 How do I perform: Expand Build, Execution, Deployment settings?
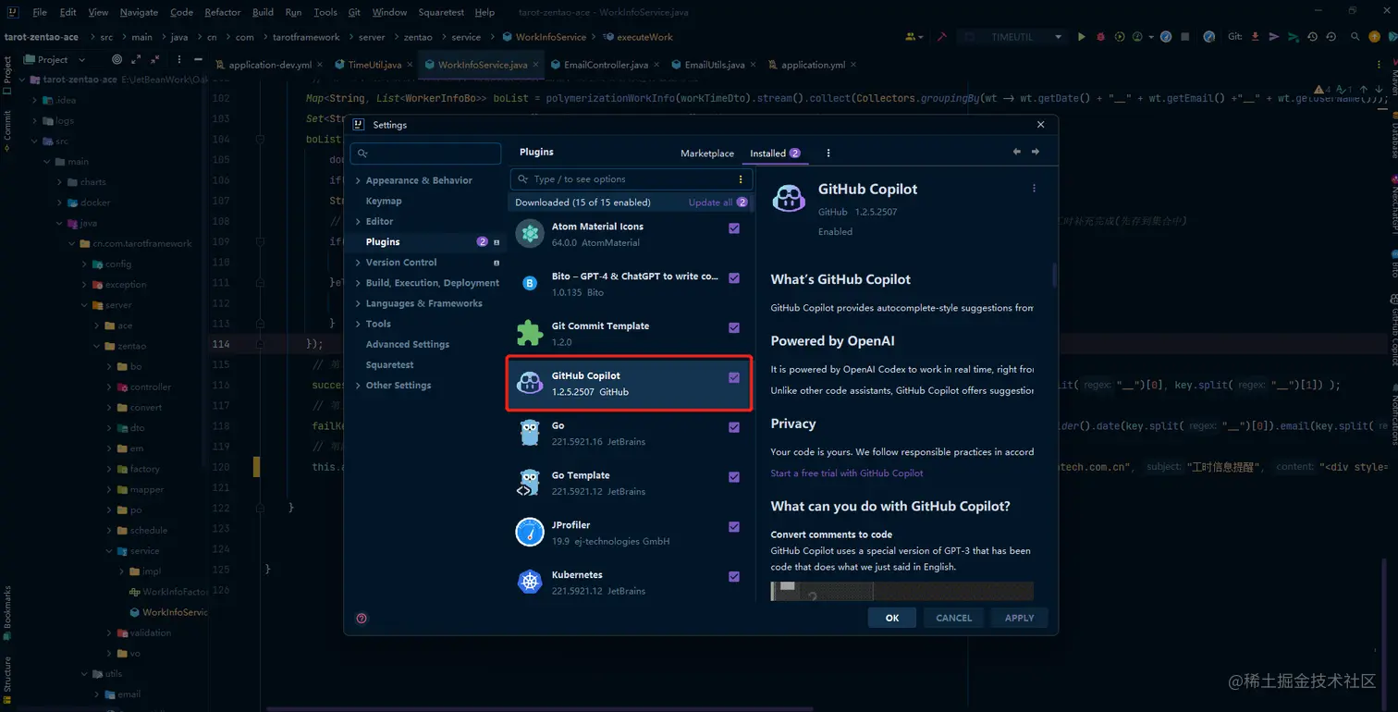coord(358,283)
